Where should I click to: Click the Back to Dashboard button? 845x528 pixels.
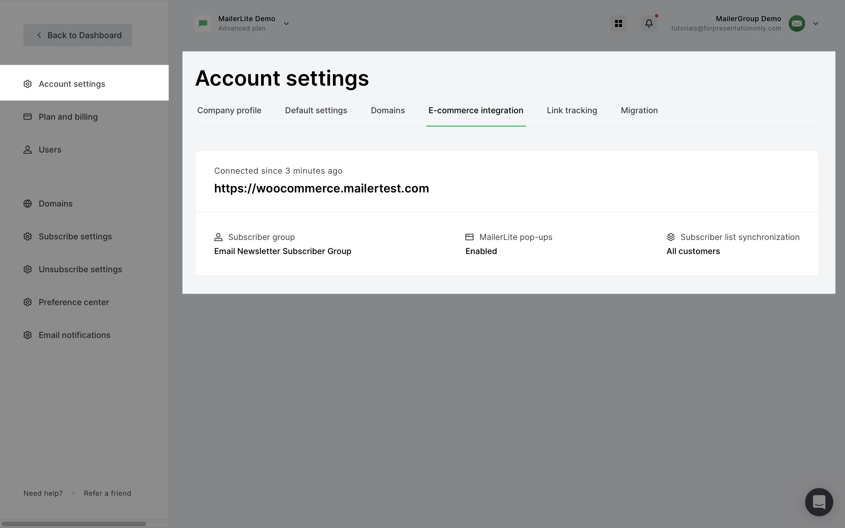pos(77,35)
